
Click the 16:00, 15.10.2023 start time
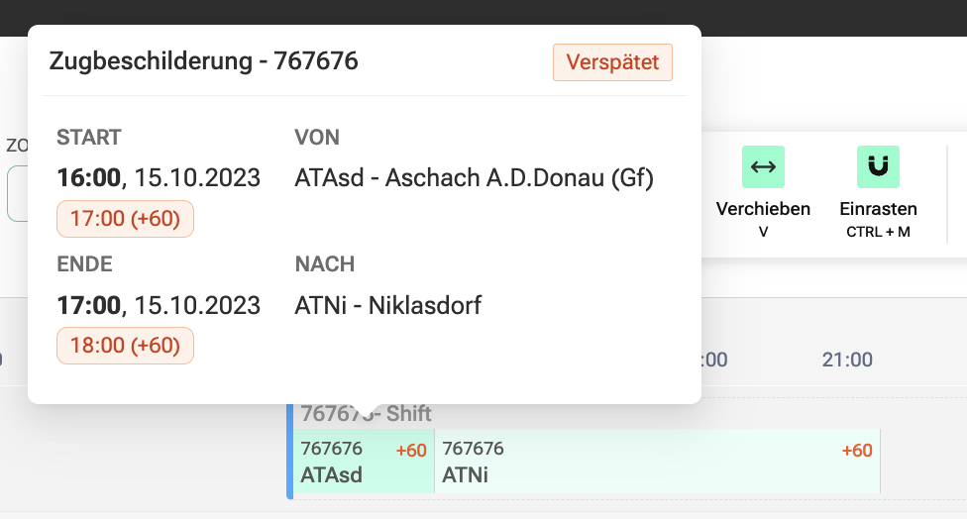pyautogui.click(x=159, y=178)
